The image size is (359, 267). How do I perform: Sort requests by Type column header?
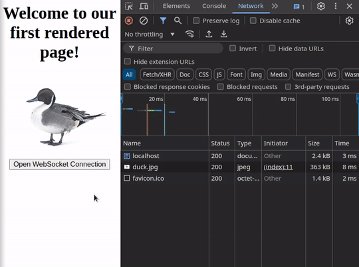coord(248,143)
